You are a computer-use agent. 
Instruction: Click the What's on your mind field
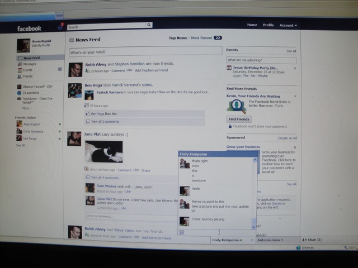coord(145,52)
